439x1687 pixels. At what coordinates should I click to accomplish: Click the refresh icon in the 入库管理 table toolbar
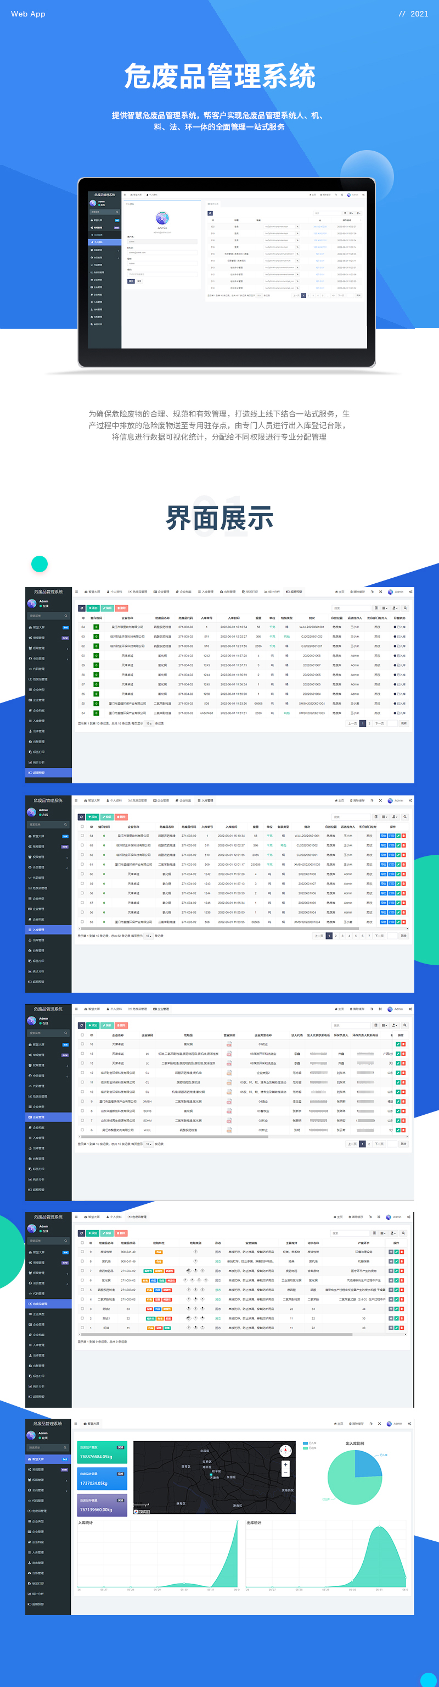(x=82, y=817)
